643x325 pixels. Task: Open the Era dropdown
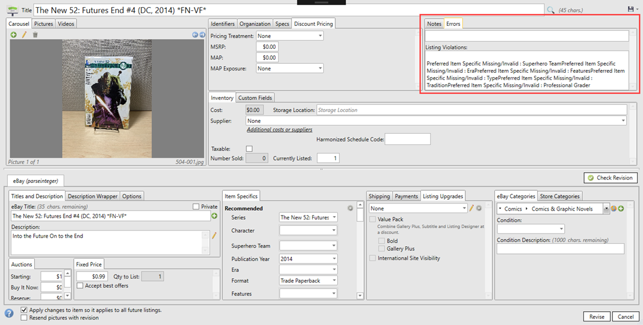(308, 270)
